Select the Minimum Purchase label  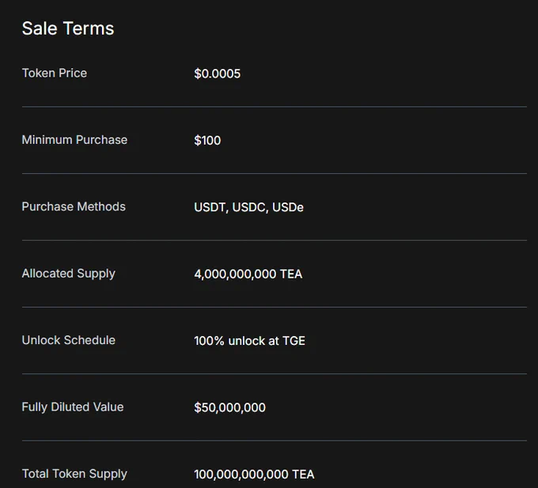pos(74,140)
